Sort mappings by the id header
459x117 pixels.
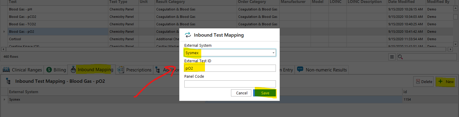coord(430,92)
